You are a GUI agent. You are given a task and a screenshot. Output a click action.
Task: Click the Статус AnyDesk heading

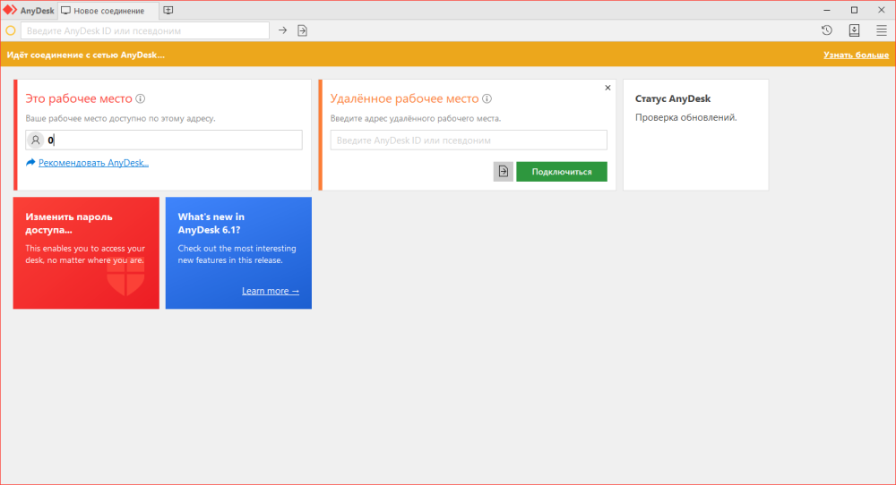673,98
